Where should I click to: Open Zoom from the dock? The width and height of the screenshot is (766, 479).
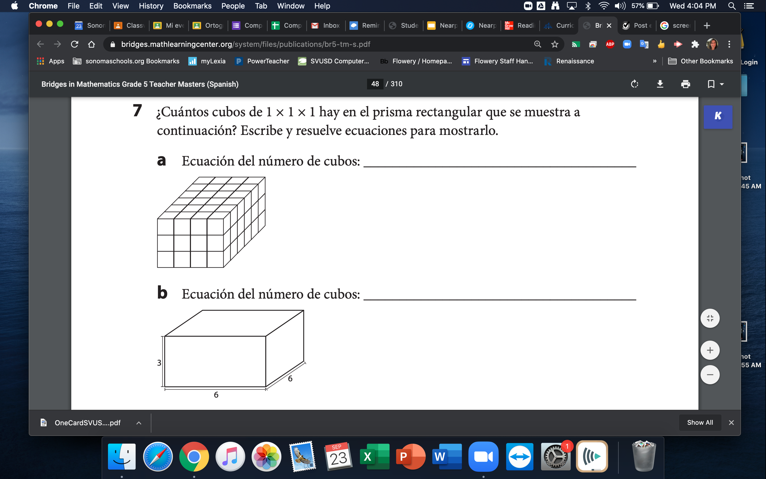coord(483,456)
